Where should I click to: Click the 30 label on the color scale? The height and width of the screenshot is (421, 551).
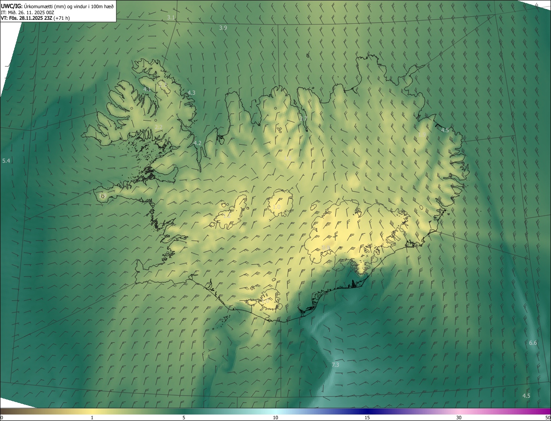459,418
